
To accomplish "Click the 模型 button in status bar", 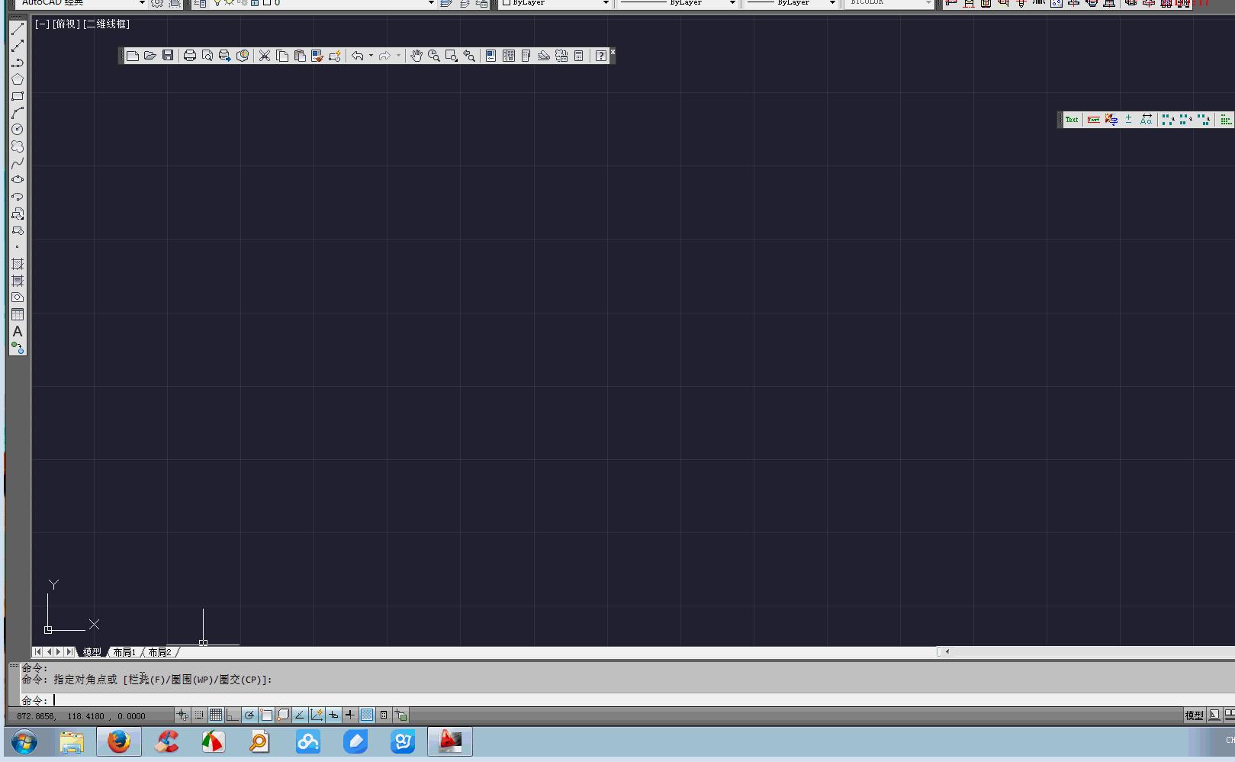I will coord(1194,715).
